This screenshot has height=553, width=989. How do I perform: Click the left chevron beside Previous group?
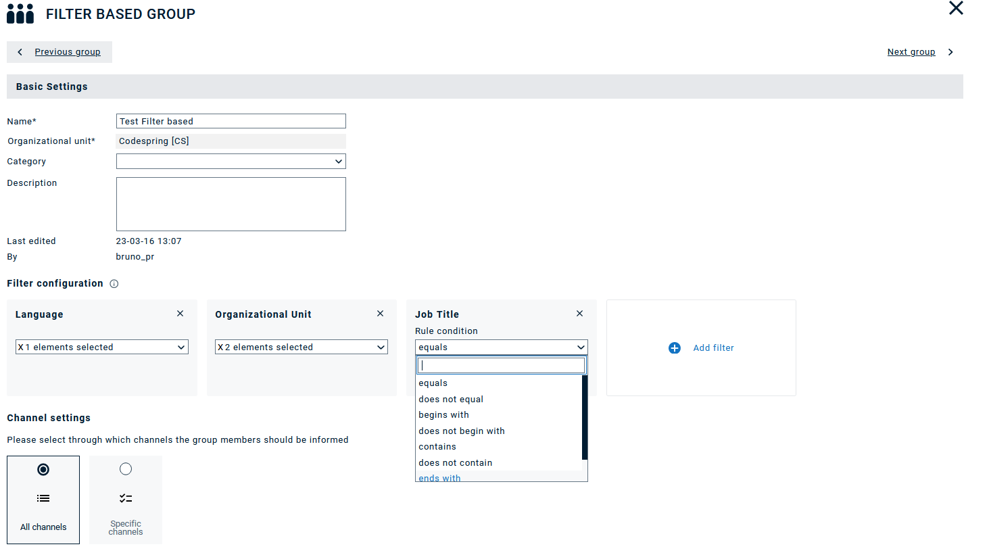[x=20, y=52]
